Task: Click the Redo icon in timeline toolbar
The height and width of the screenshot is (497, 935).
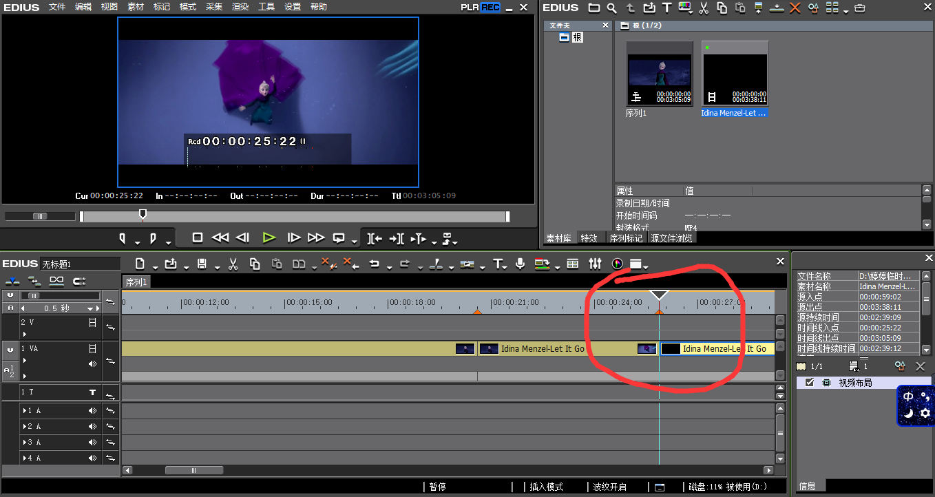Action: pos(405,264)
